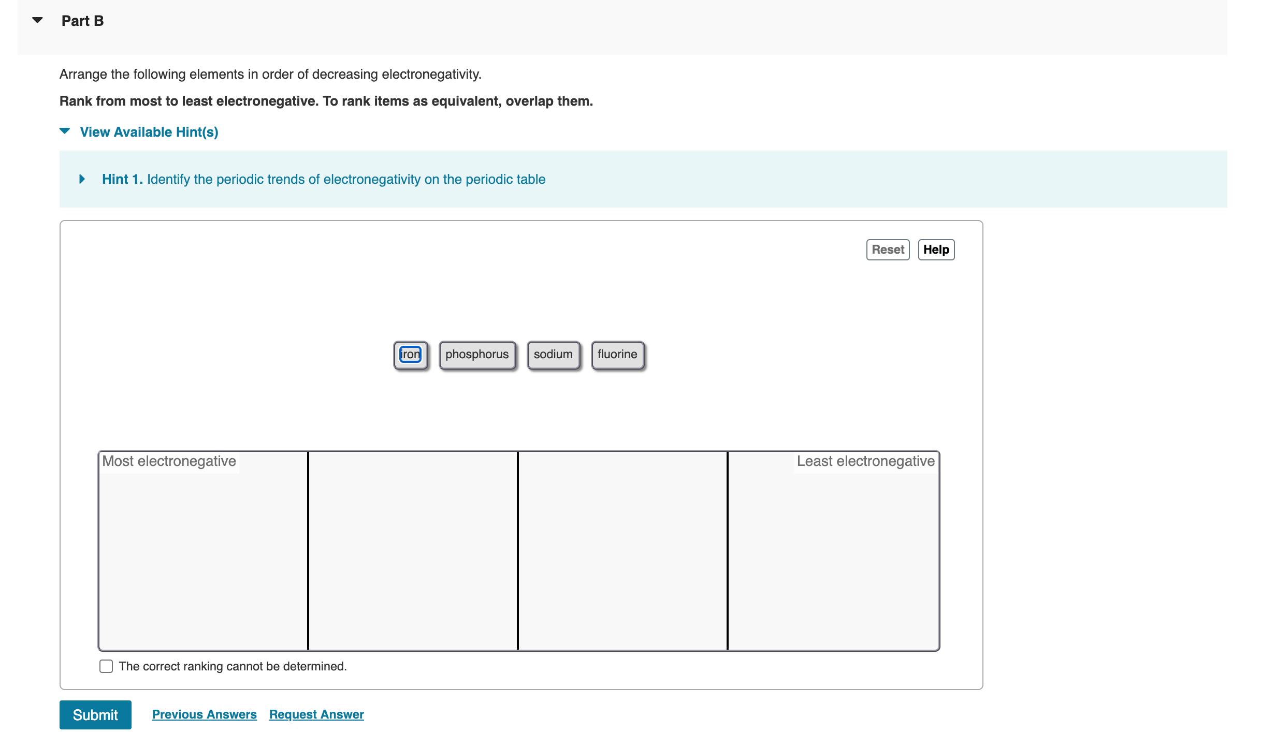
Task: Select the phosphorus tile
Action: tap(477, 355)
